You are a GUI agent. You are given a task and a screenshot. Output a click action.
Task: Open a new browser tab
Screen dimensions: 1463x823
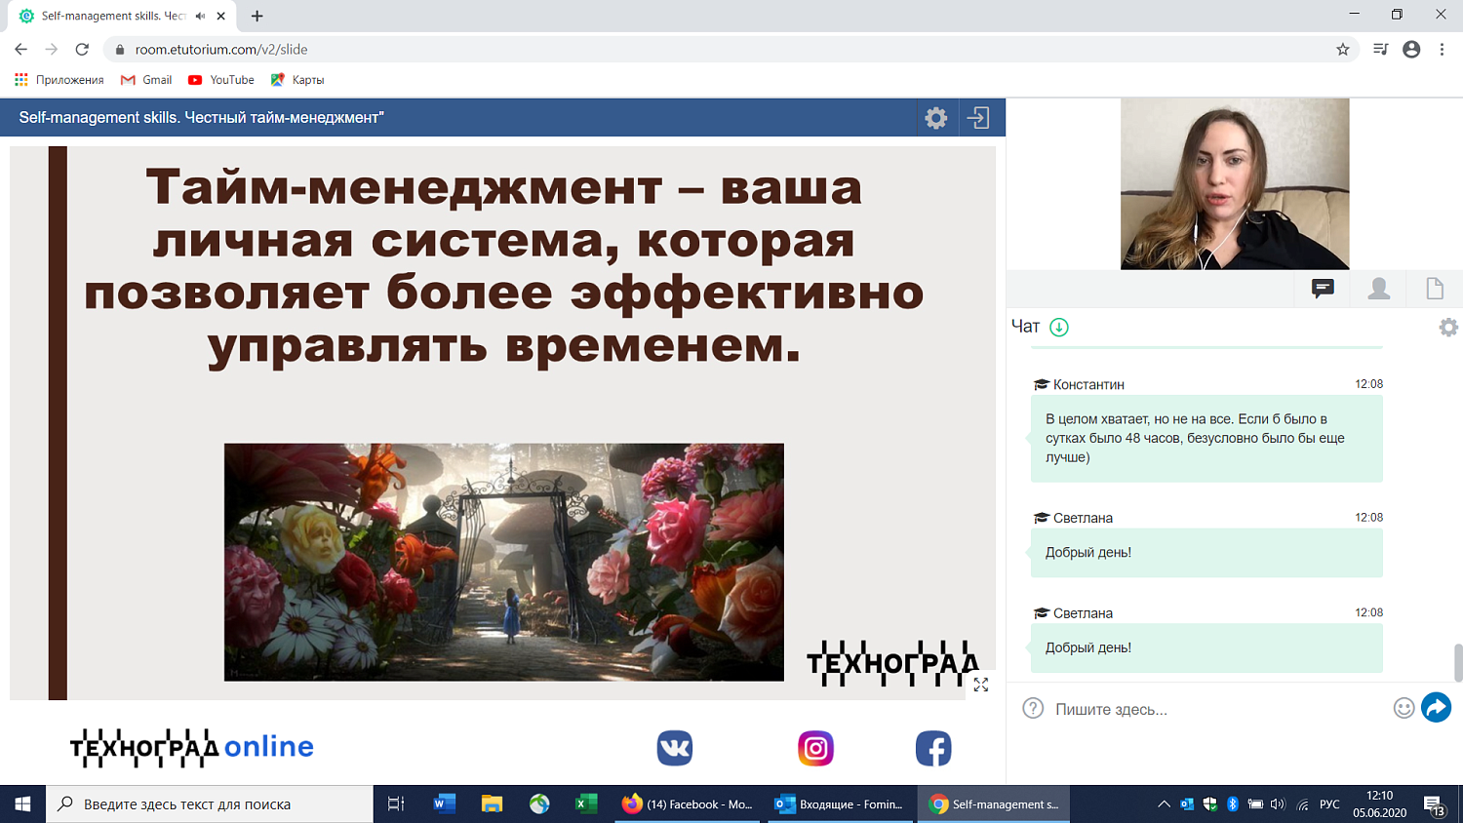click(x=257, y=16)
